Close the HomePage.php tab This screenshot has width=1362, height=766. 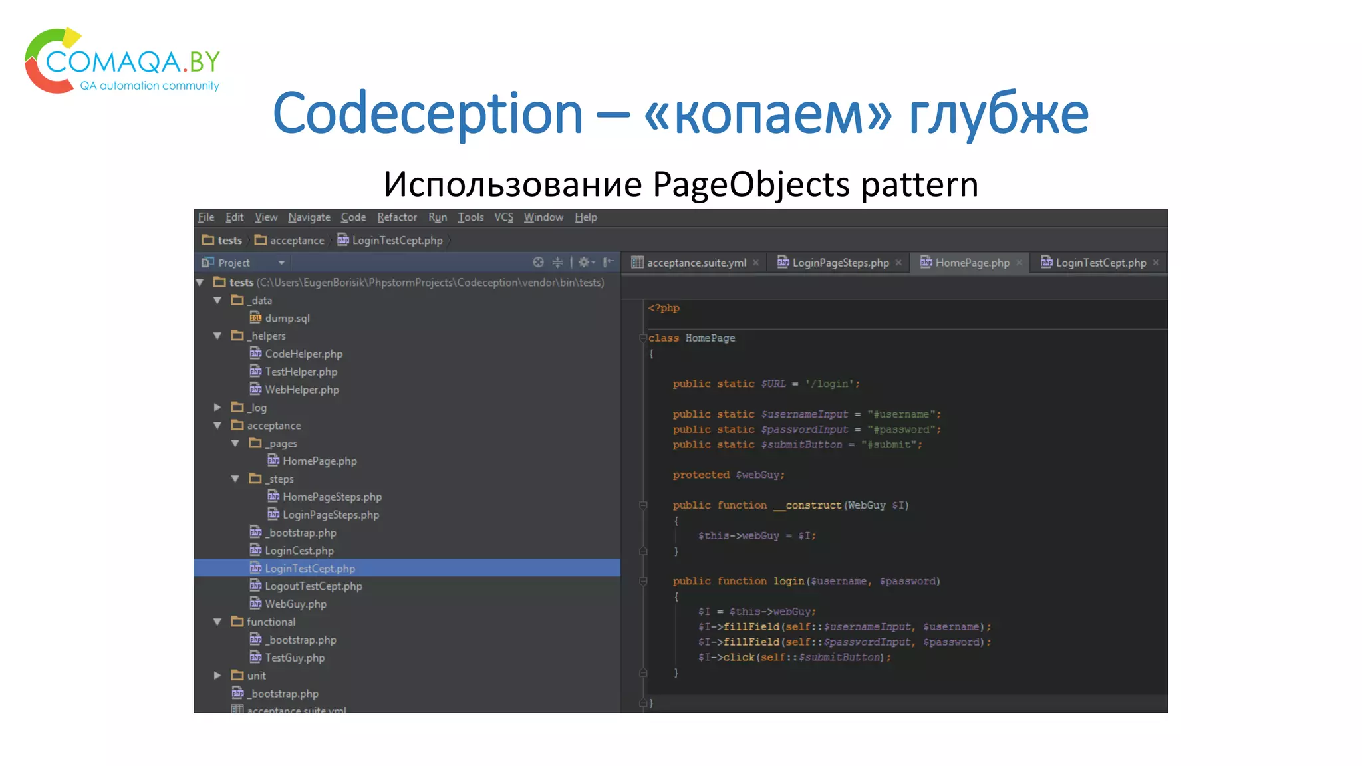click(x=1019, y=263)
